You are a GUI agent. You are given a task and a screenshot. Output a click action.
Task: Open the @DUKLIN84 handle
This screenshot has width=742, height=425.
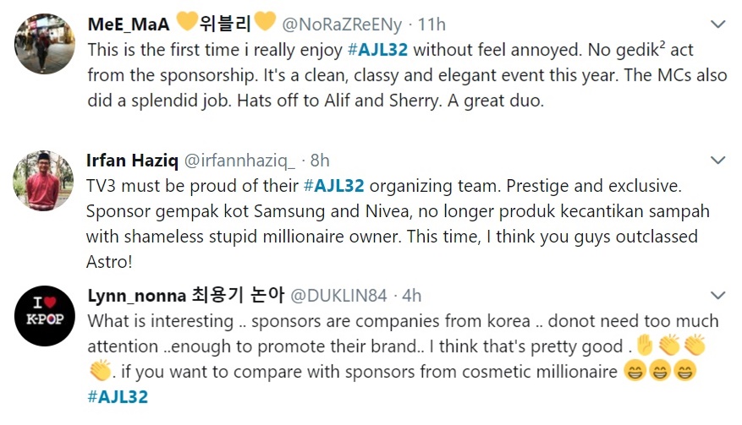338,296
